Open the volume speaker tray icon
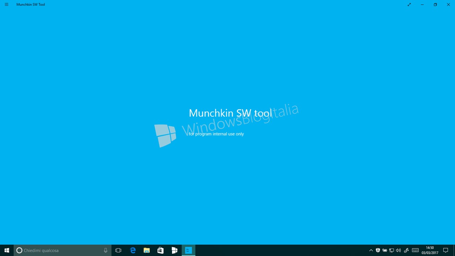 pyautogui.click(x=398, y=250)
